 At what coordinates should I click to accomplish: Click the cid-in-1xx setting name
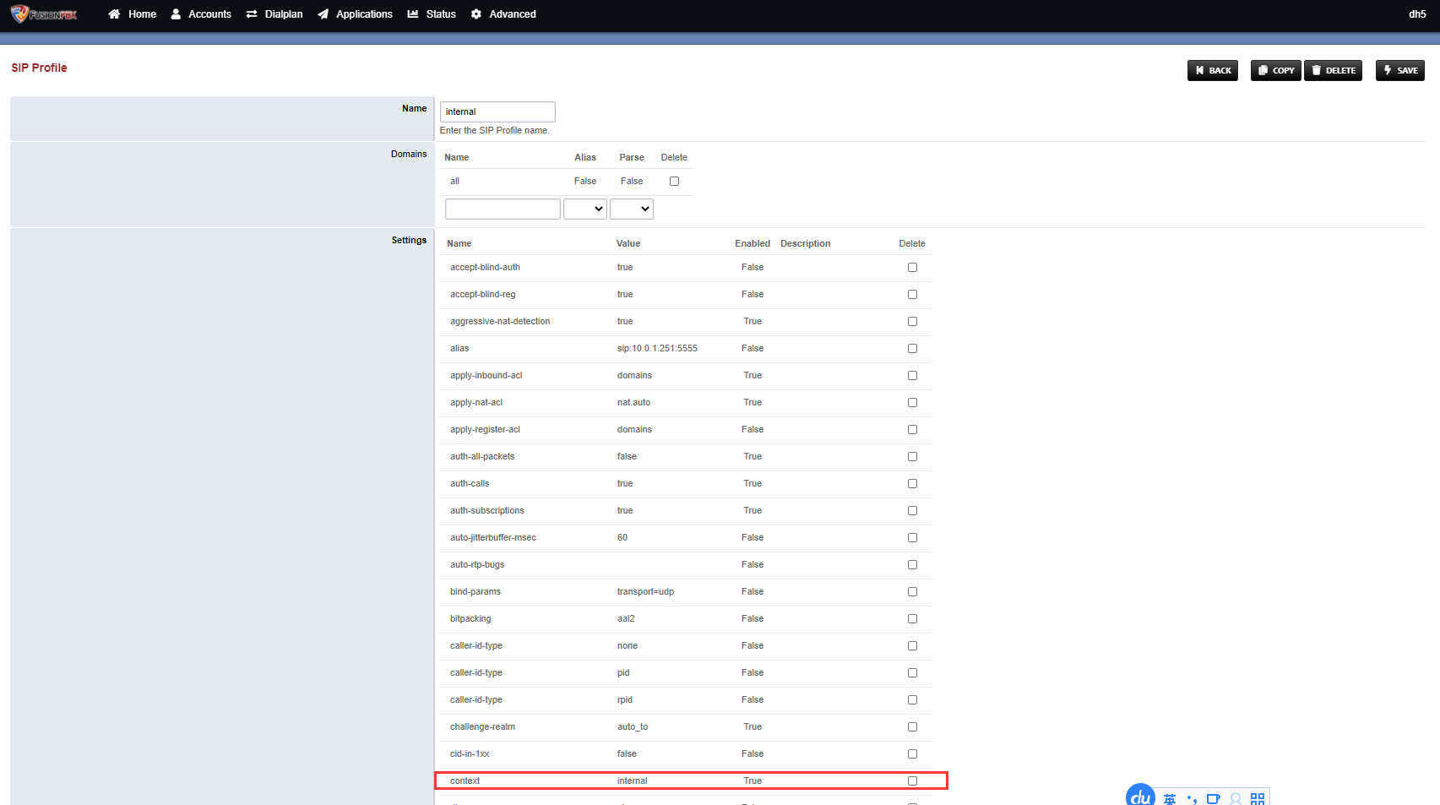click(470, 754)
